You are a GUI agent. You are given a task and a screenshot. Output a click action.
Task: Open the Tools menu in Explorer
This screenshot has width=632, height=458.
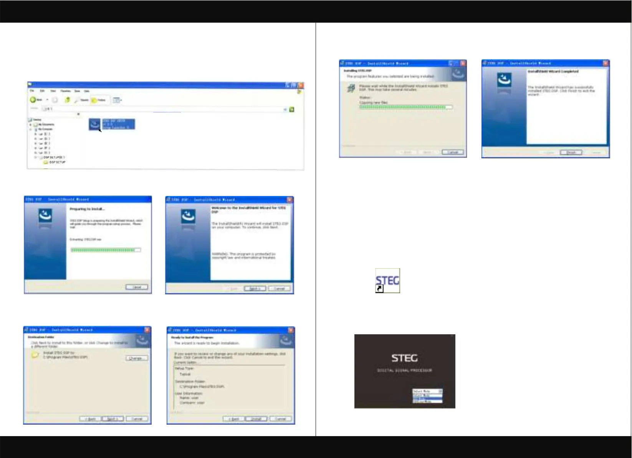tap(77, 91)
